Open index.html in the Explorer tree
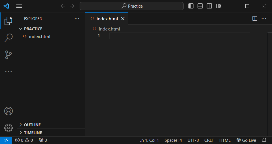 pos(51,37)
